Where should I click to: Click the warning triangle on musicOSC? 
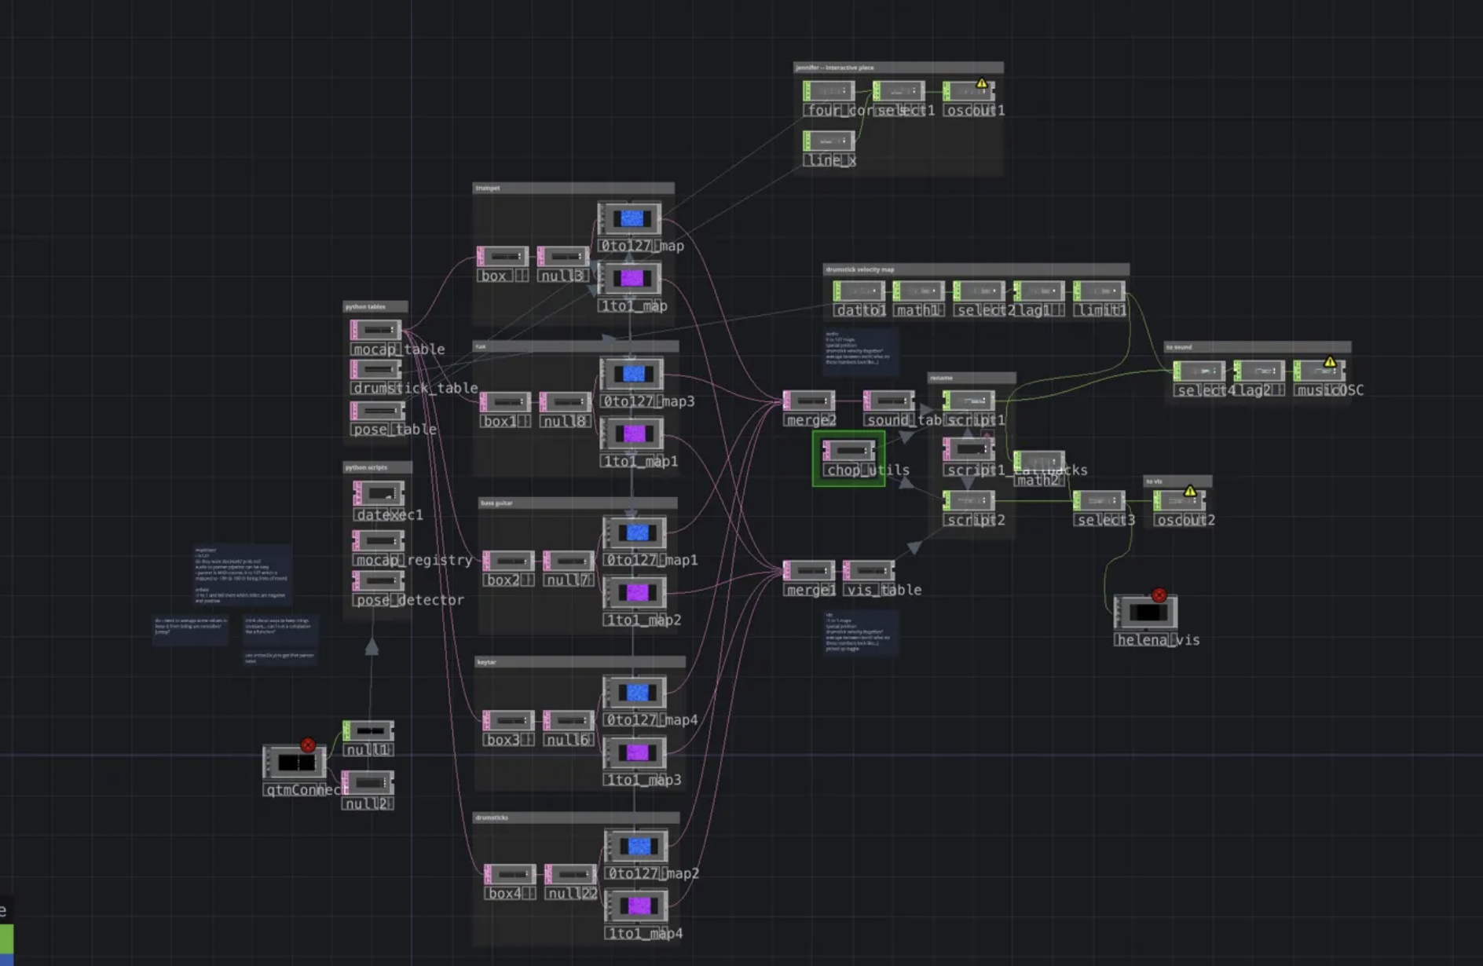(x=1330, y=362)
